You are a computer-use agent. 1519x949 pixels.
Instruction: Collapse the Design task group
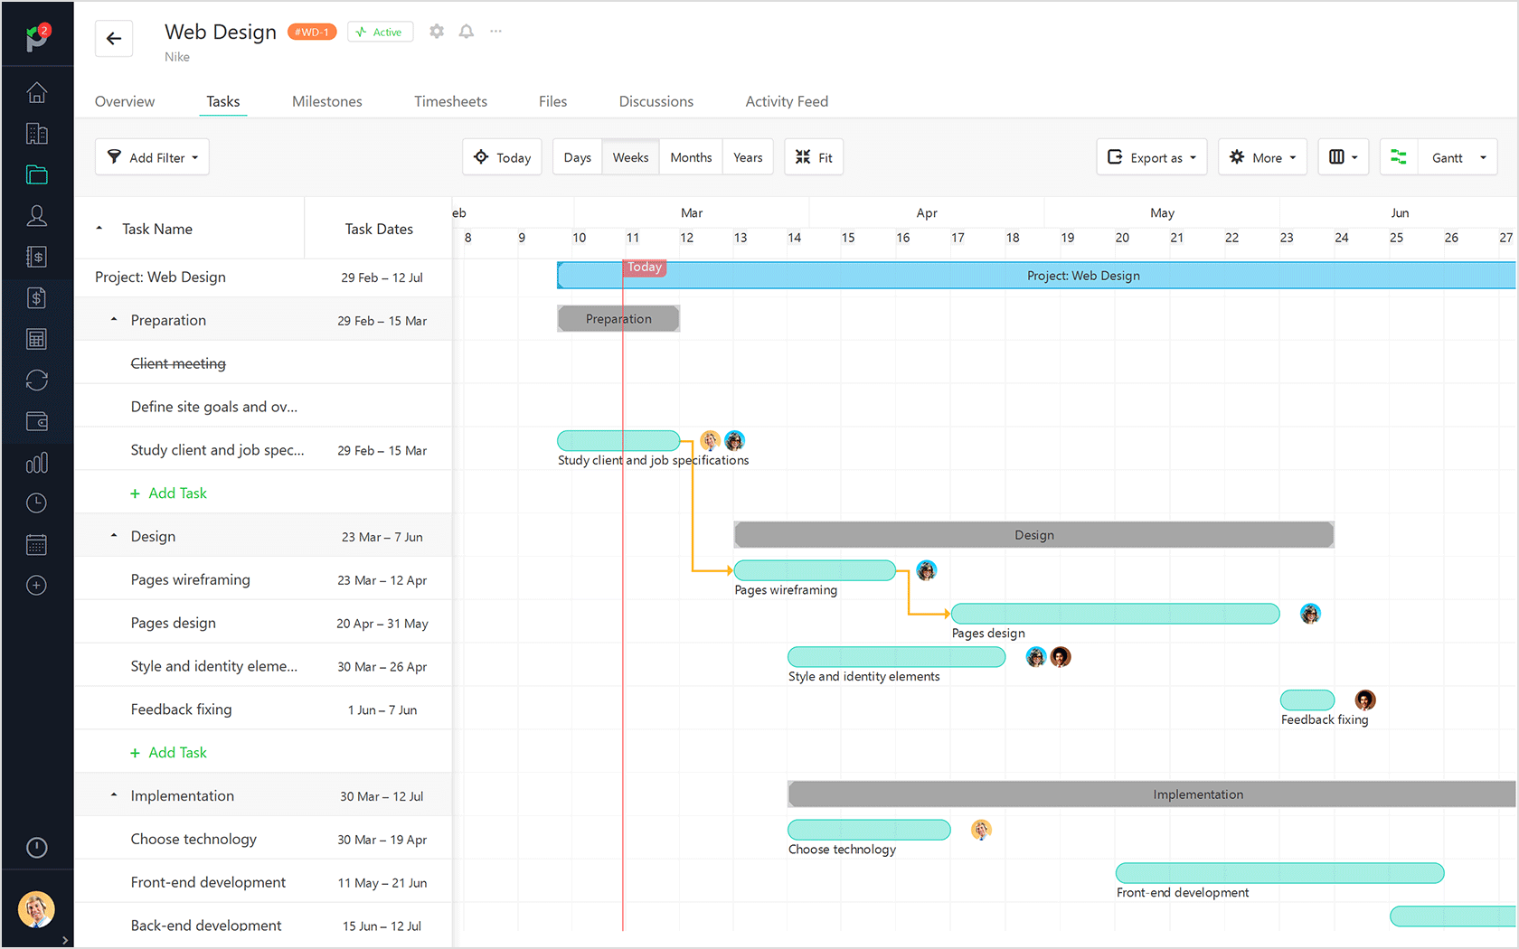click(x=114, y=535)
